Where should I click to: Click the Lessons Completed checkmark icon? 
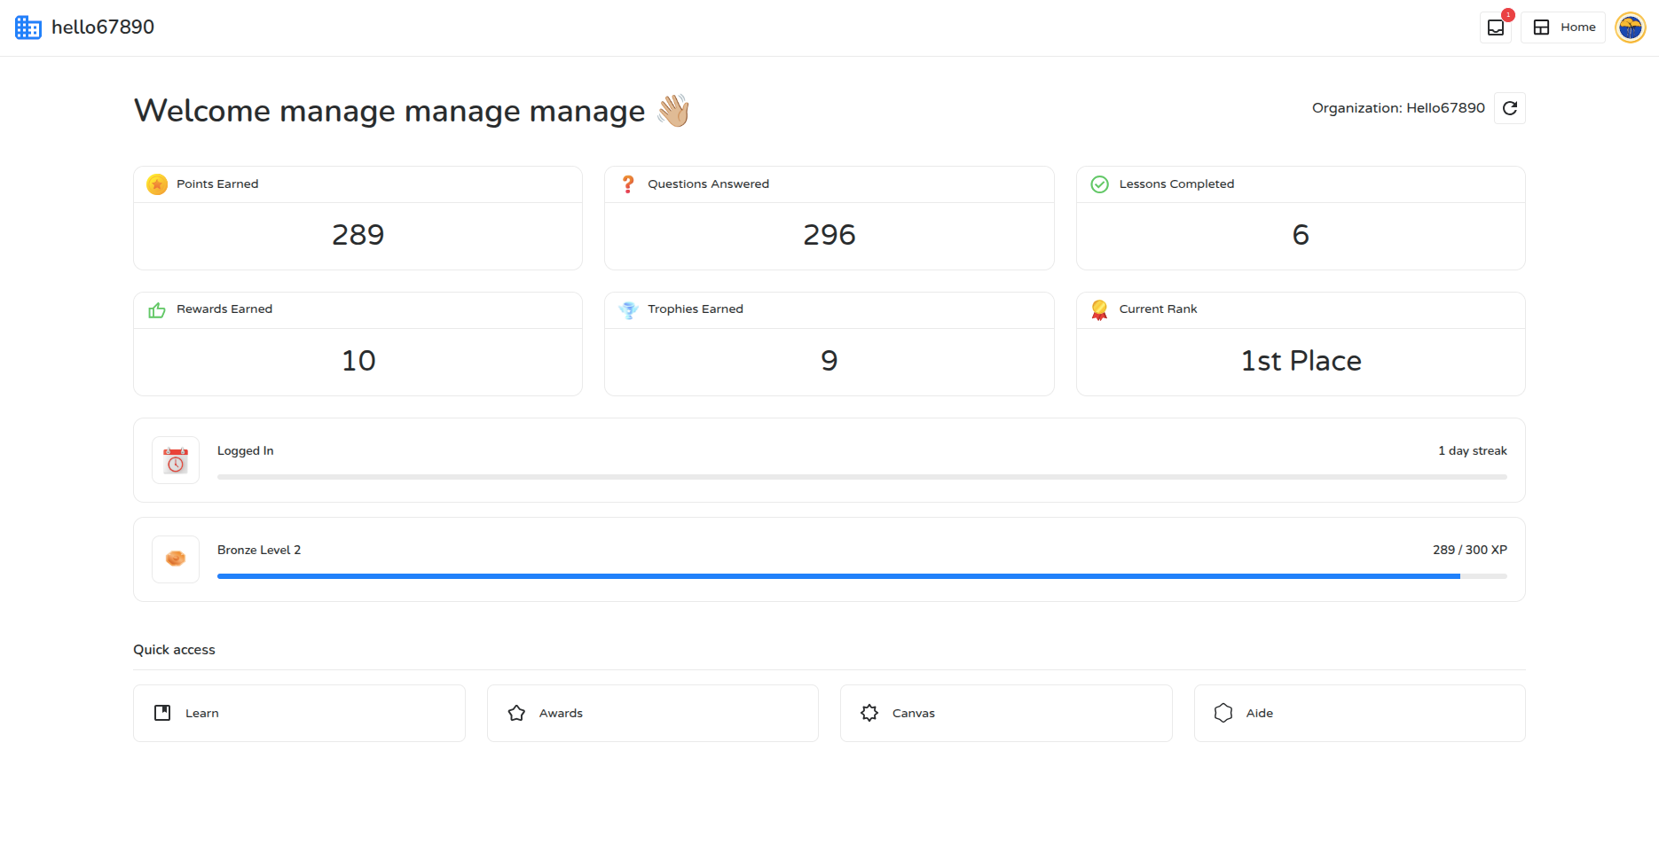pyautogui.click(x=1099, y=184)
